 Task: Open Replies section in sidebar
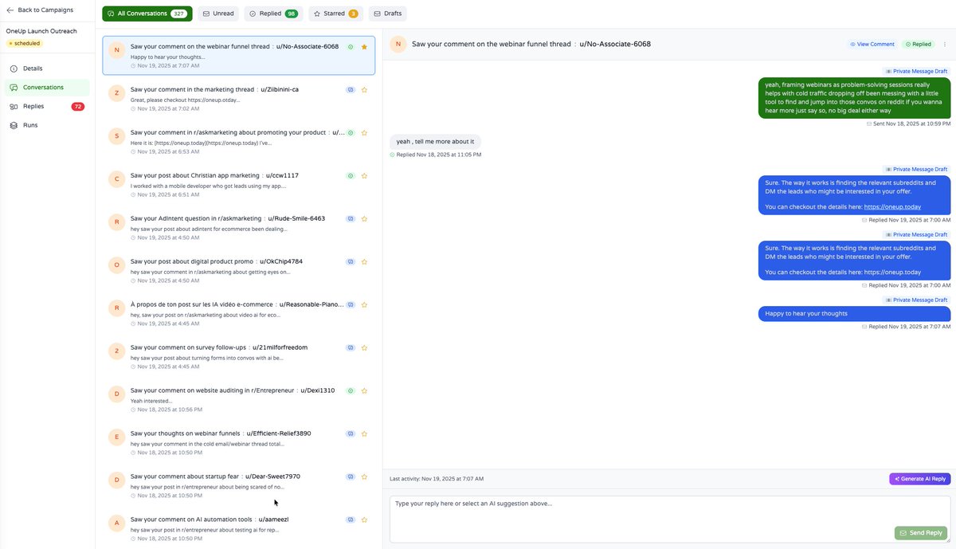(47, 107)
